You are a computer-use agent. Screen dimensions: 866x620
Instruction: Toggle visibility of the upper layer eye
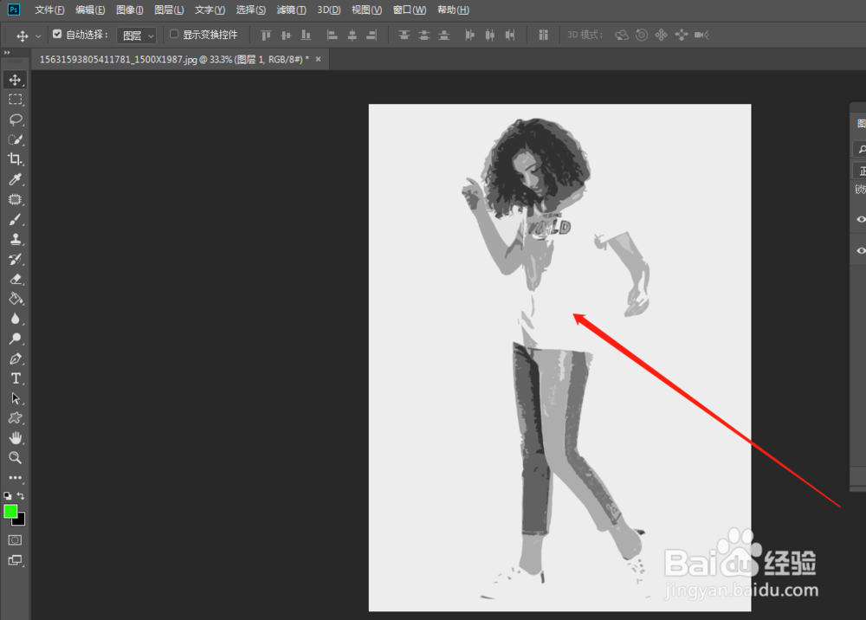[861, 219]
